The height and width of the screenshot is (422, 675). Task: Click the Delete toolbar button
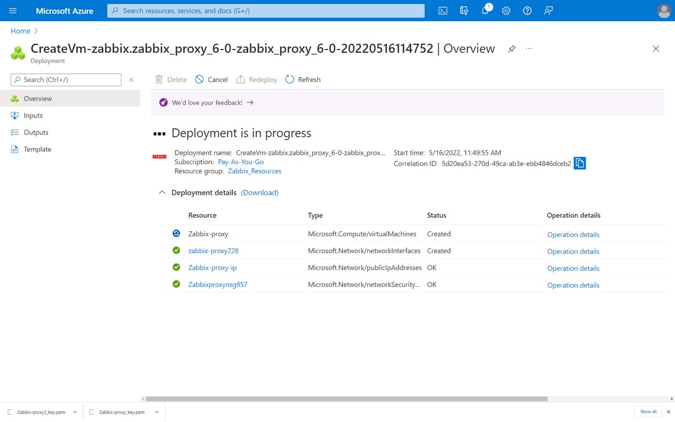(171, 80)
